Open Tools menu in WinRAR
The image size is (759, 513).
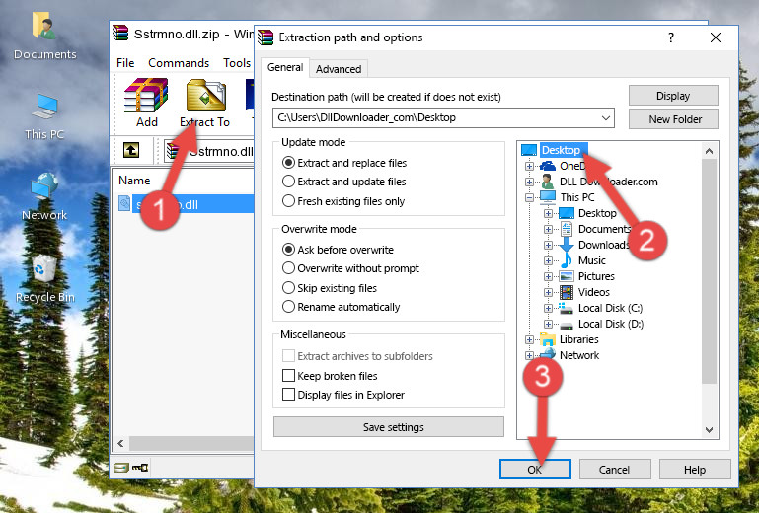(x=237, y=63)
